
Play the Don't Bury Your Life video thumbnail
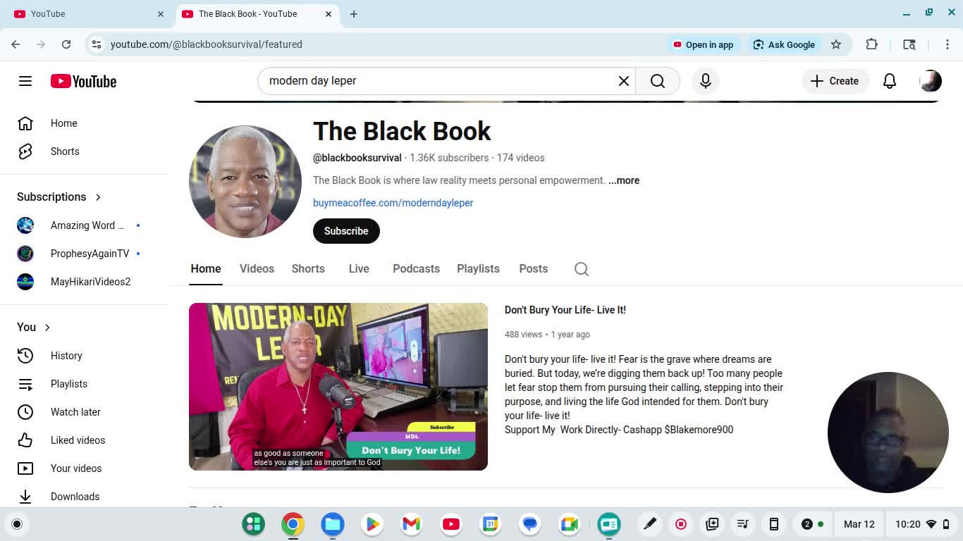coord(338,386)
